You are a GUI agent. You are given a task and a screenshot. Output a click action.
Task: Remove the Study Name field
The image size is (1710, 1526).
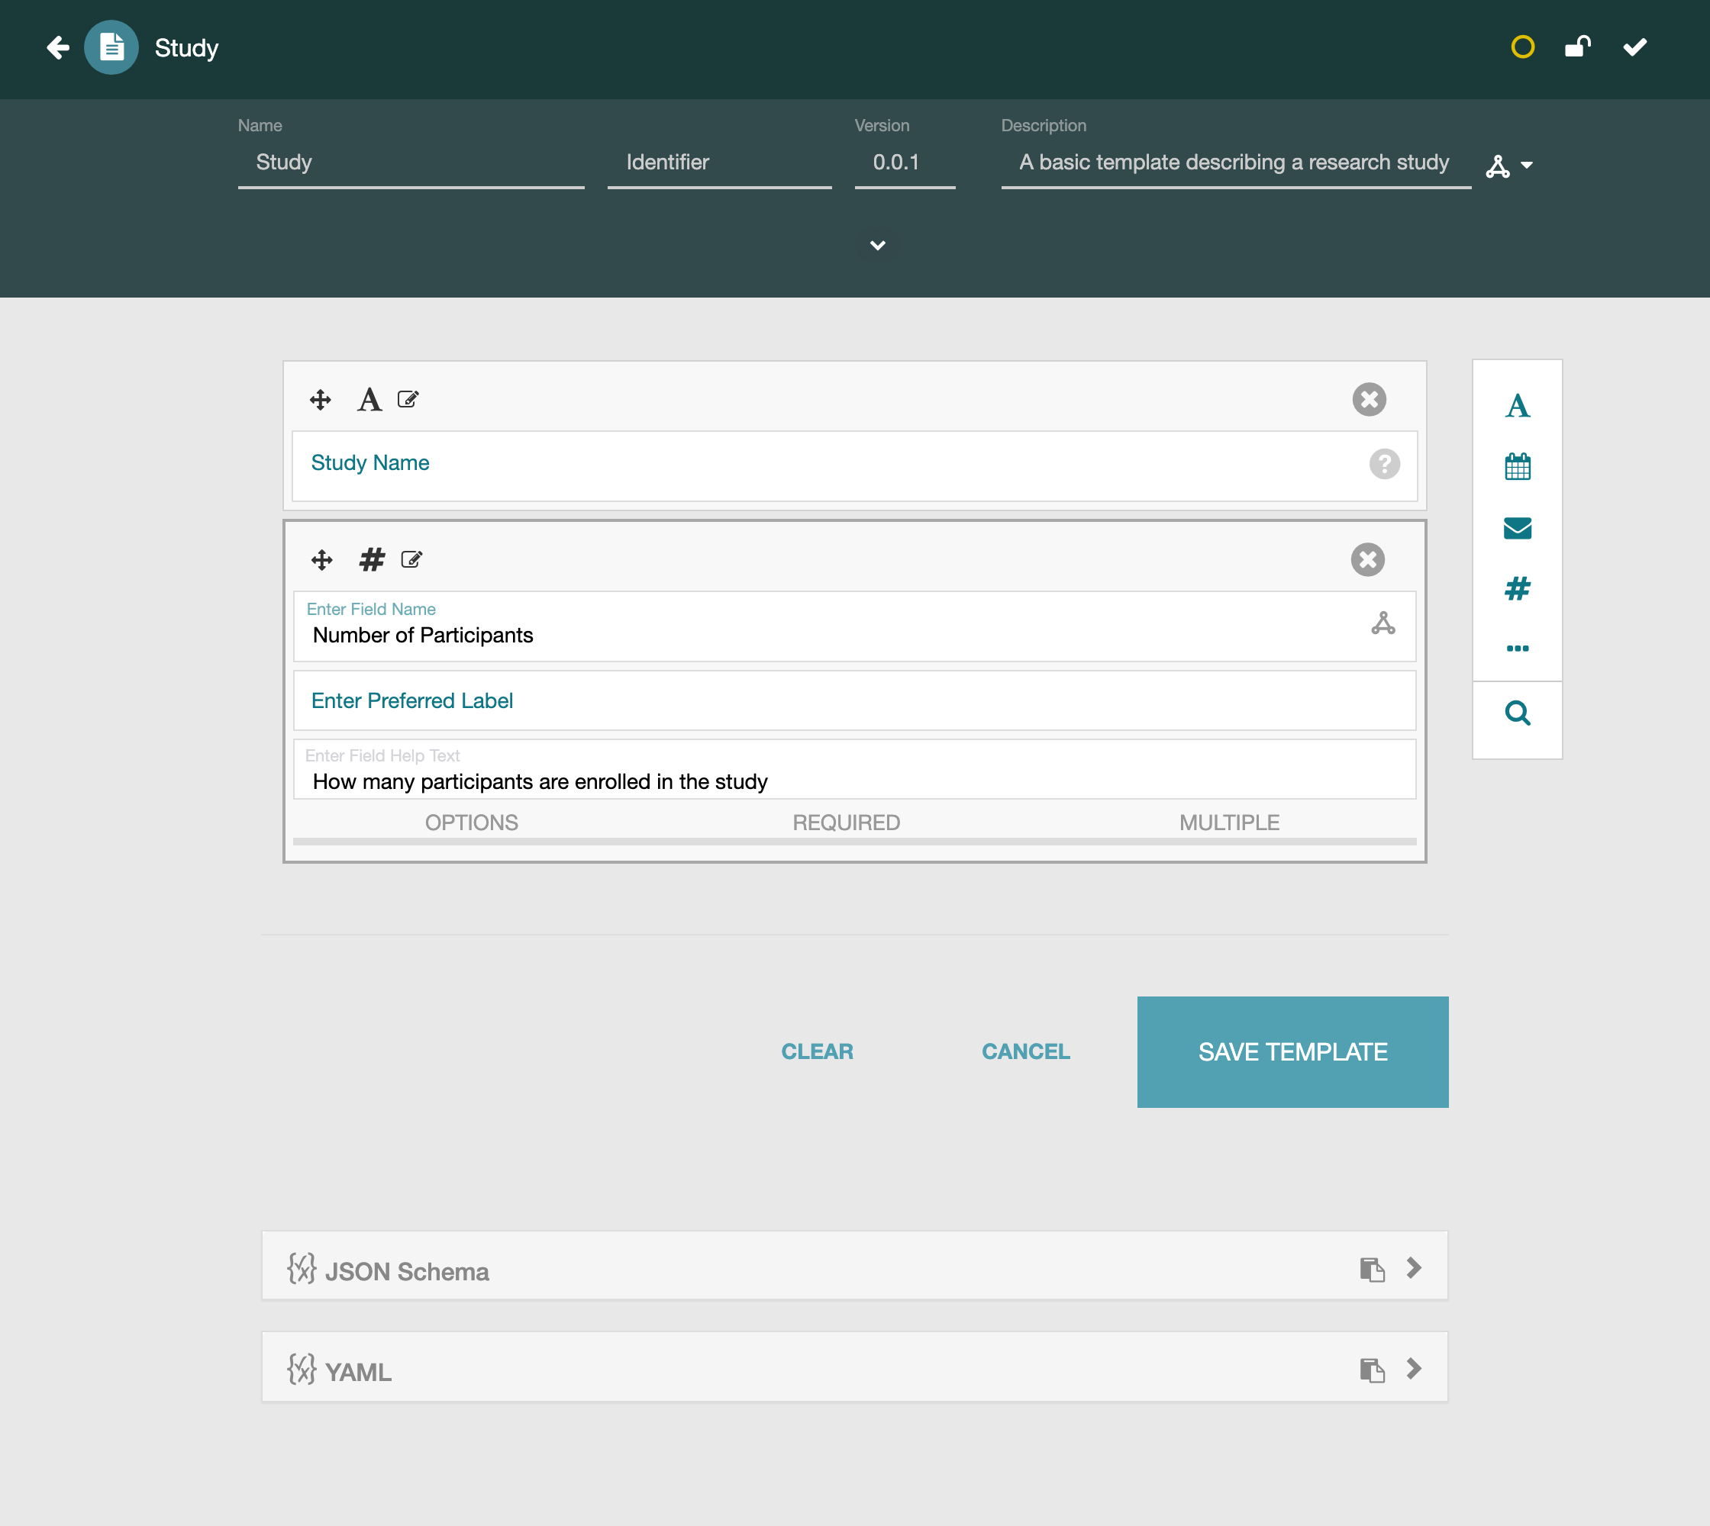[1370, 400]
